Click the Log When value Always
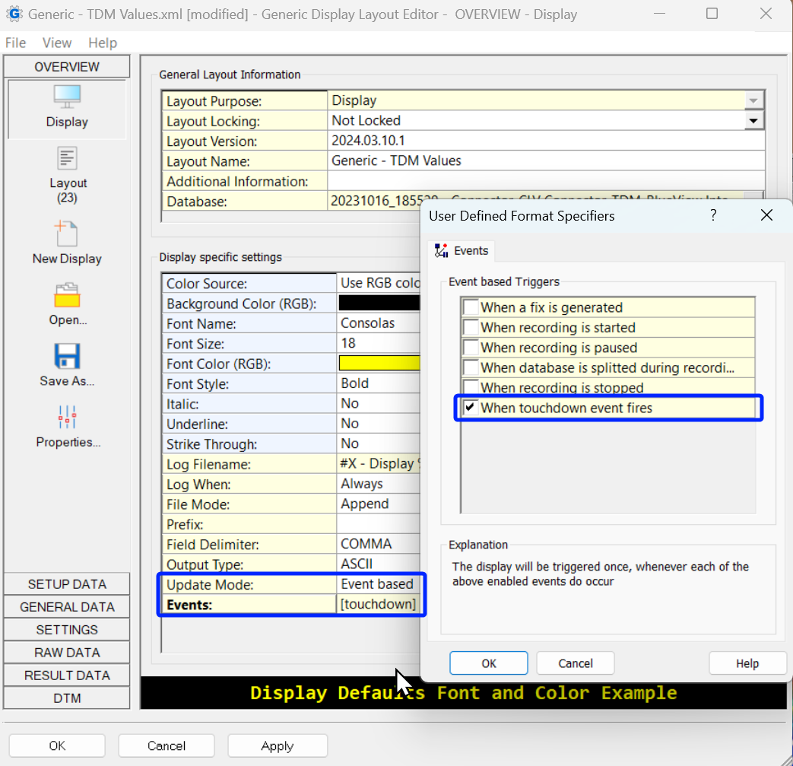Screen dimensions: 793x766 pyautogui.click(x=379, y=484)
